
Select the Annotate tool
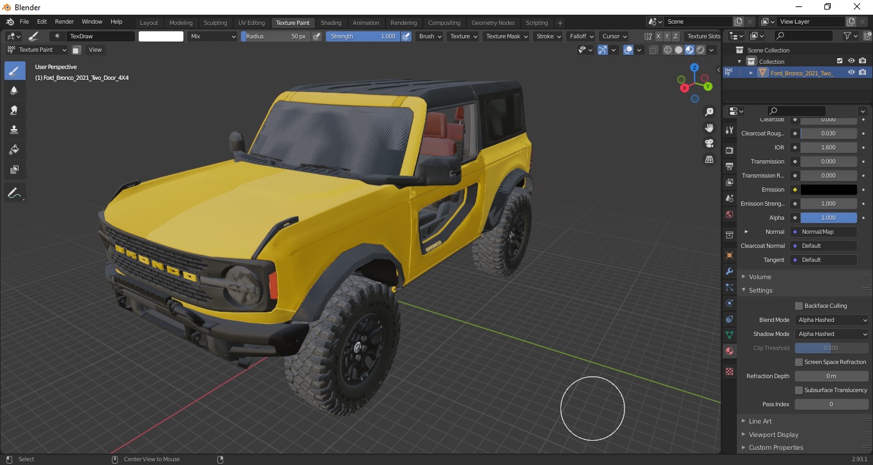(15, 192)
